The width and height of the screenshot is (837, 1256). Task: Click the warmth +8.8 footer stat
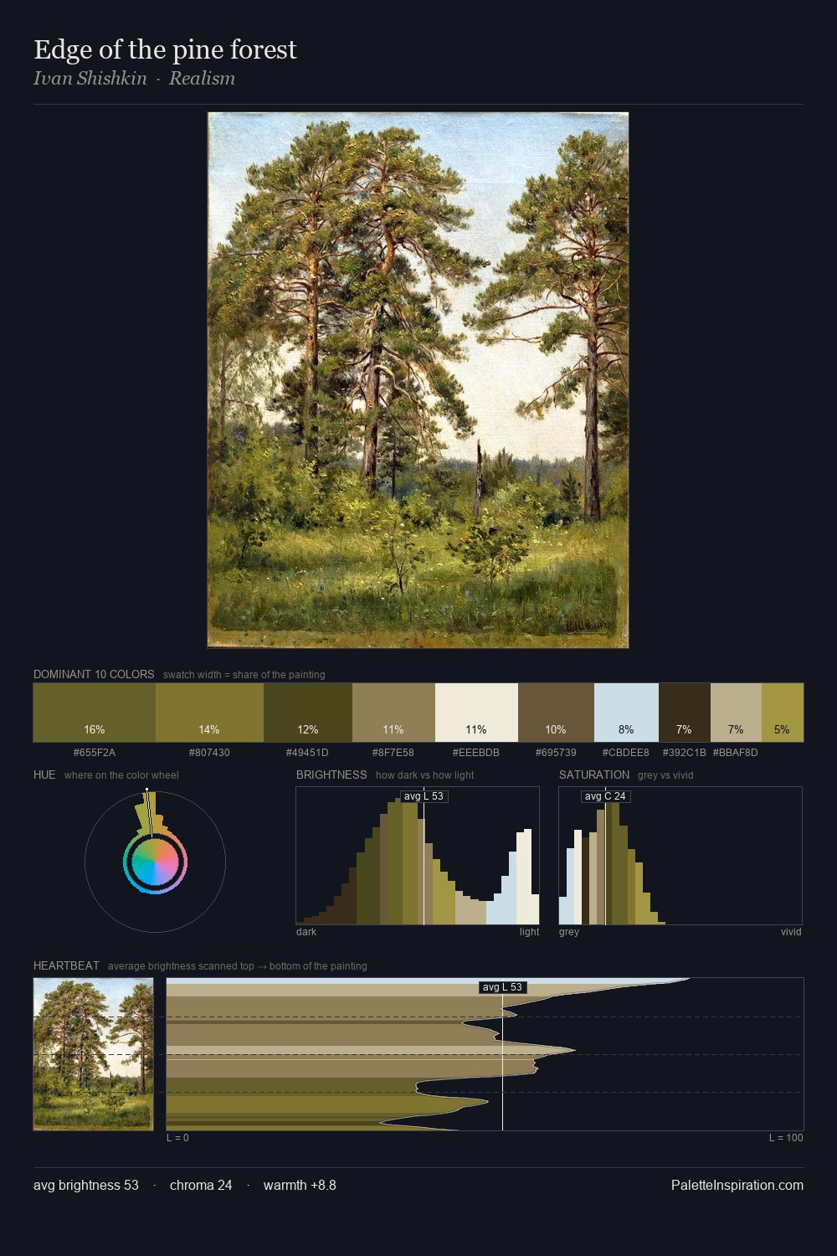[x=300, y=1185]
